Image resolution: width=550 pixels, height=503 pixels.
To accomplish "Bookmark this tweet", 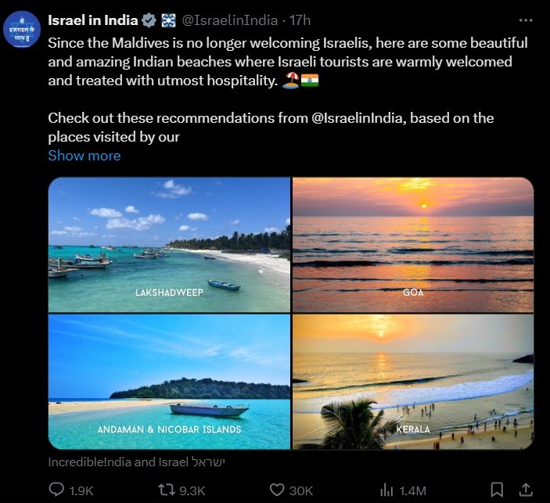I will coord(497,490).
